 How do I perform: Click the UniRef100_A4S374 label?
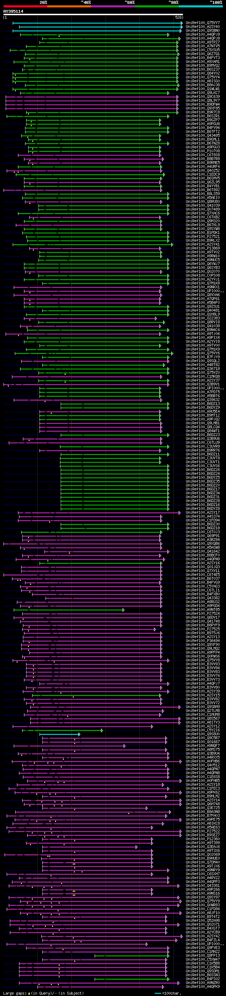pos(203,517)
